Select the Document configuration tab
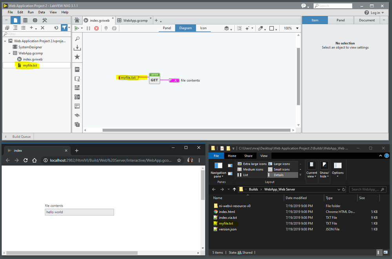392x259 pixels. tap(367, 20)
